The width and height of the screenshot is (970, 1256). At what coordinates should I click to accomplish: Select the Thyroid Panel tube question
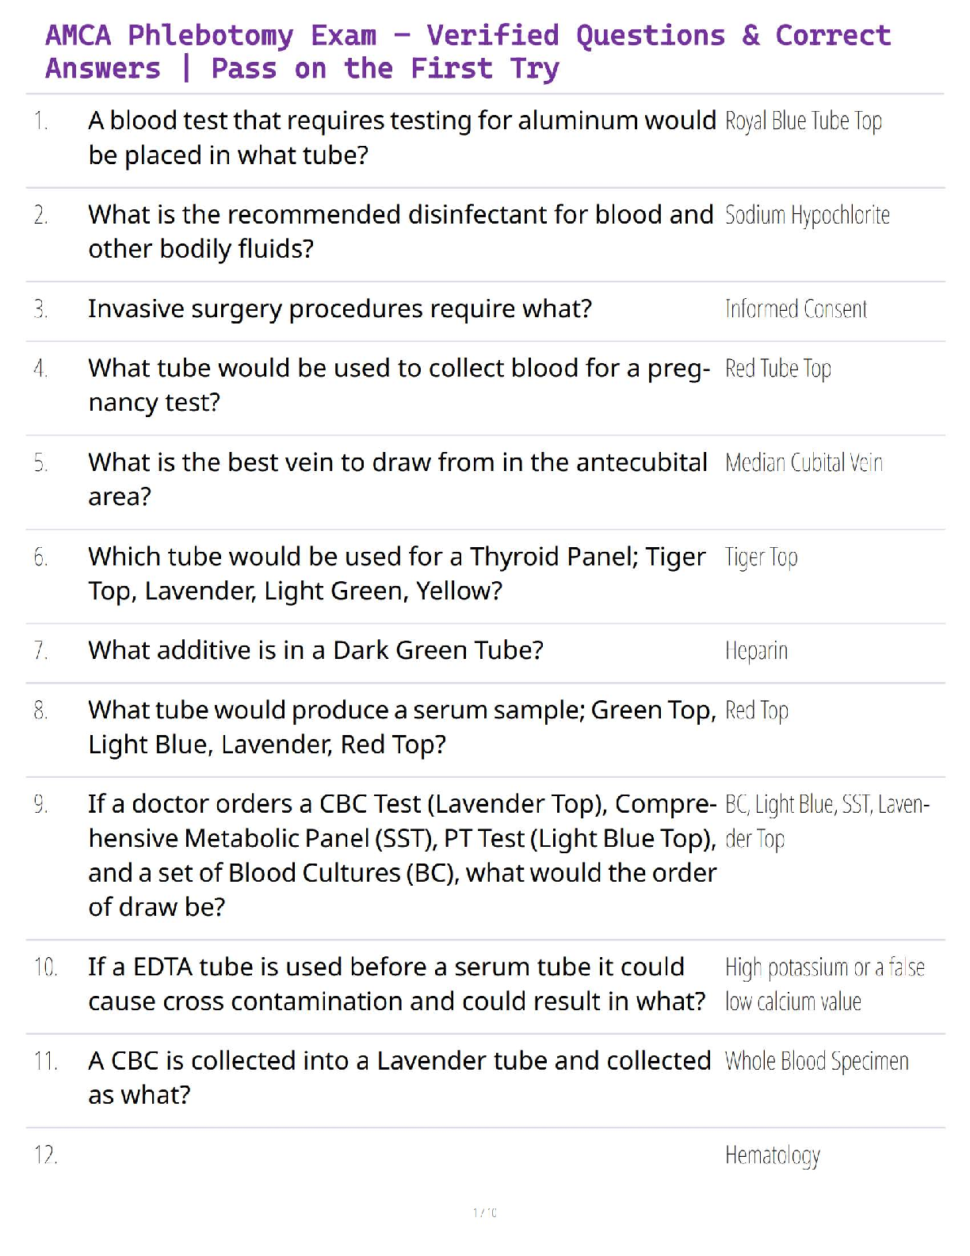click(397, 573)
